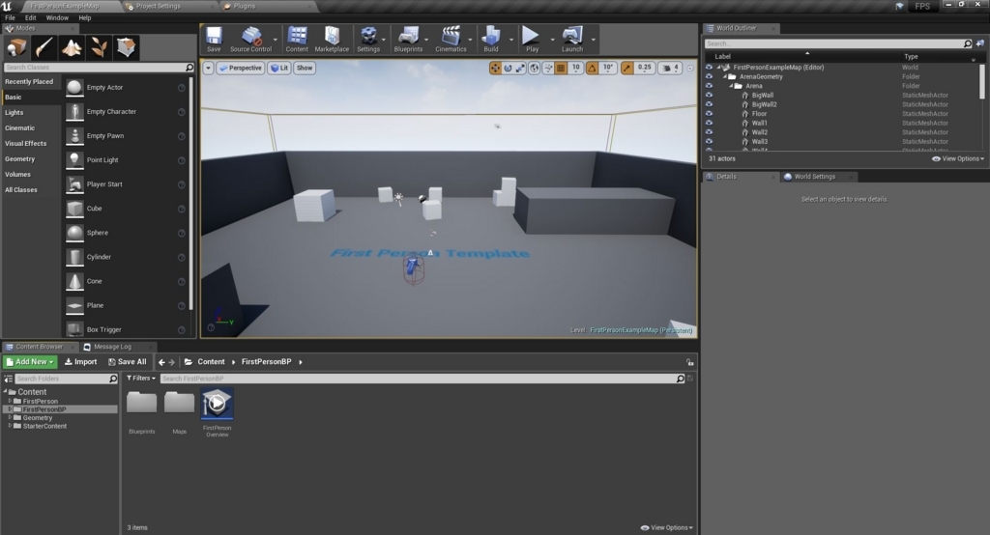Open the Settings toolbar icon

[x=368, y=40]
